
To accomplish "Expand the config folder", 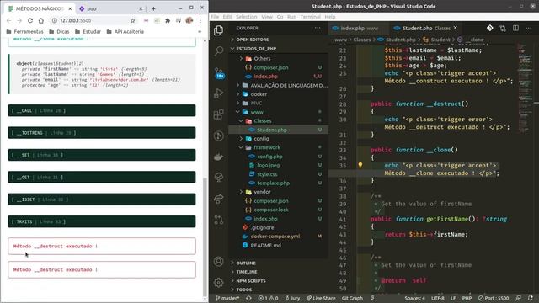I will coord(261,138).
